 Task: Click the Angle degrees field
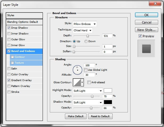[89, 65]
